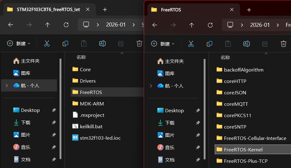
Task: Add new tab in right window
Action: pyautogui.click(x=249, y=10)
